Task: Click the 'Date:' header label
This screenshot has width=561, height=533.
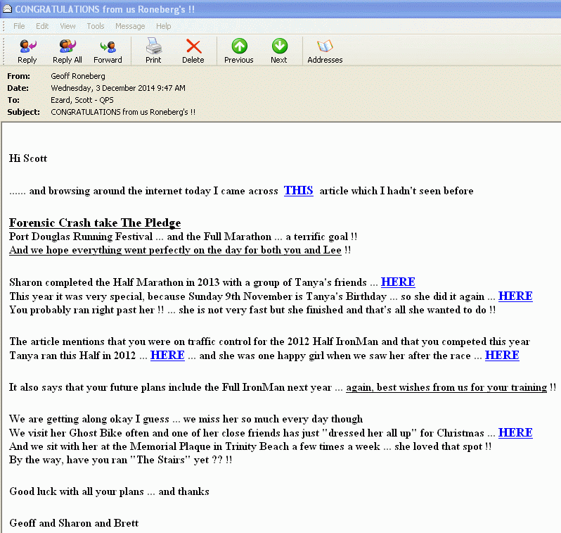Action: (x=18, y=88)
